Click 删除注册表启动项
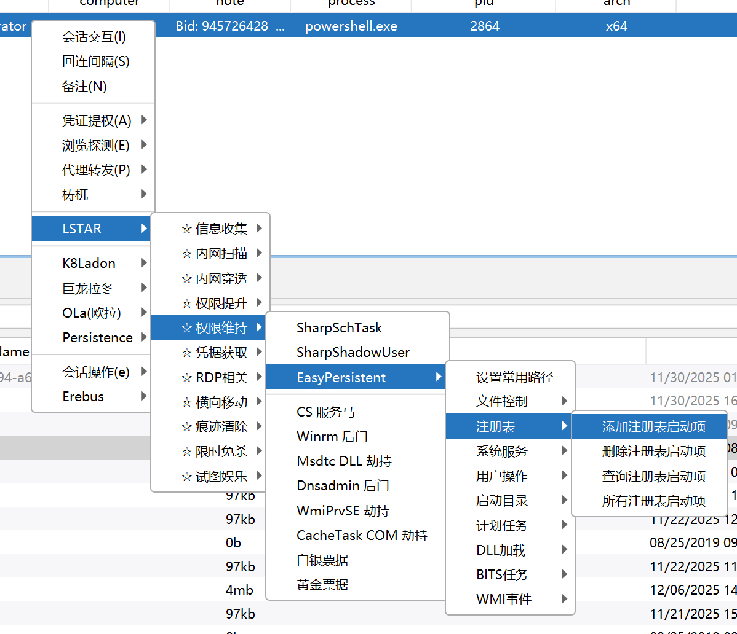737x634 pixels. point(649,452)
